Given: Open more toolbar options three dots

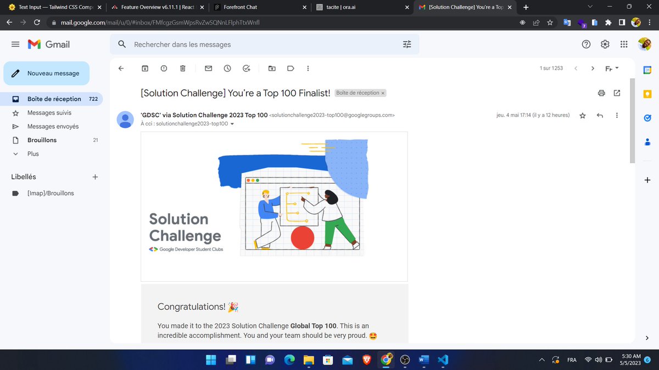Looking at the screenshot, I should (x=308, y=68).
